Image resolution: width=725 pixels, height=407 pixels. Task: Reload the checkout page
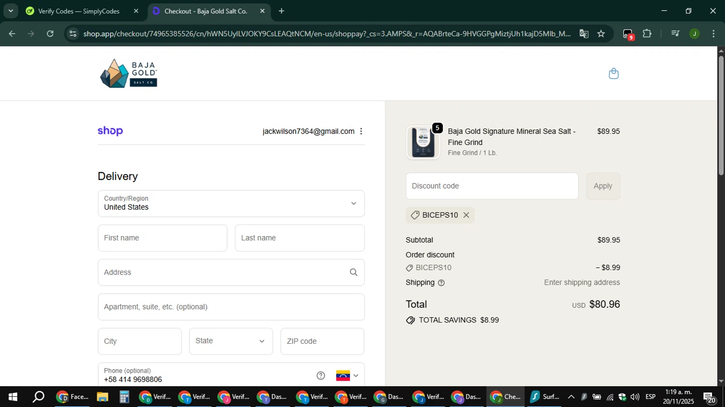click(x=50, y=34)
